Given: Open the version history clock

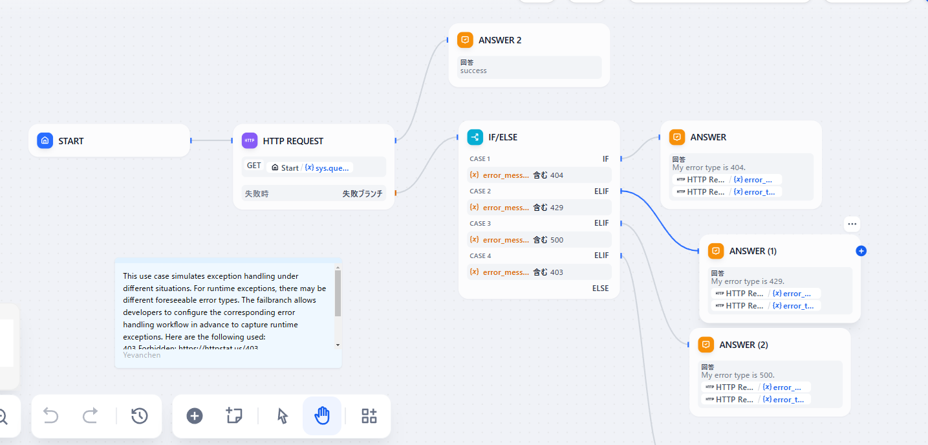Looking at the screenshot, I should [140, 416].
